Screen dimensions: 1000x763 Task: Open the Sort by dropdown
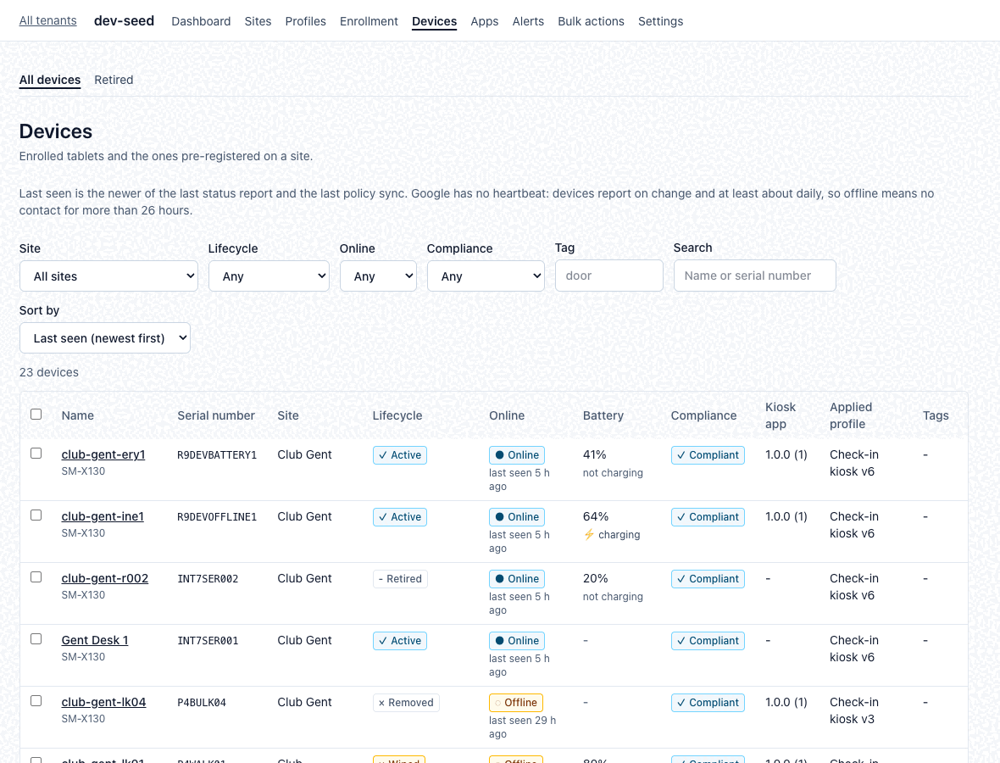[x=105, y=338]
